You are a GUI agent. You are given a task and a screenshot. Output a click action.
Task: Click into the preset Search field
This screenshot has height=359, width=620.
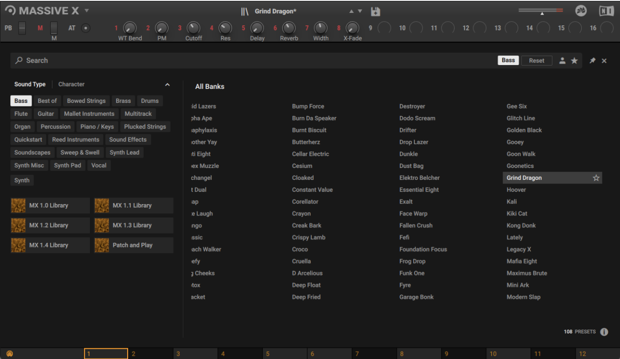[x=253, y=60]
